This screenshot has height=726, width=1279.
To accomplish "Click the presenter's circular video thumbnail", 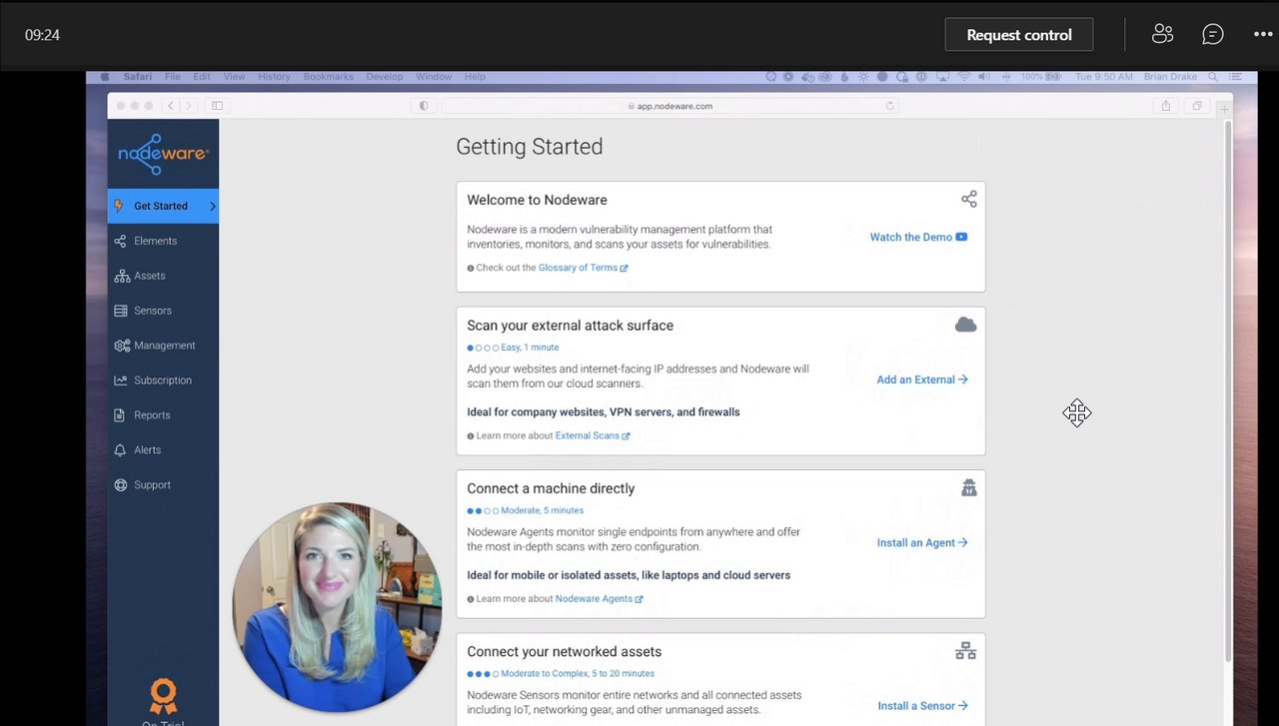I will pos(337,606).
